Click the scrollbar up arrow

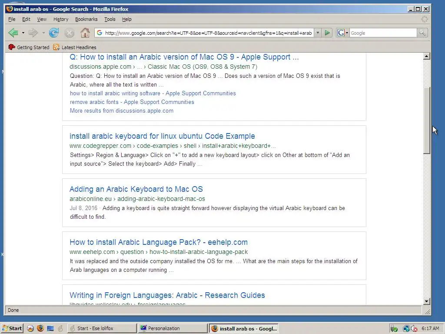427,56
